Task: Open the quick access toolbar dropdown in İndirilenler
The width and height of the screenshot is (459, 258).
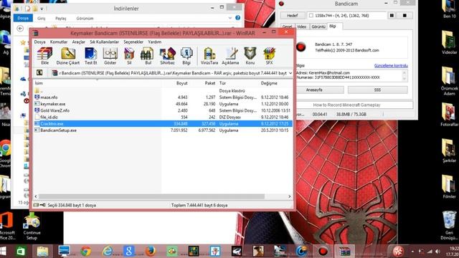Action: (42, 9)
